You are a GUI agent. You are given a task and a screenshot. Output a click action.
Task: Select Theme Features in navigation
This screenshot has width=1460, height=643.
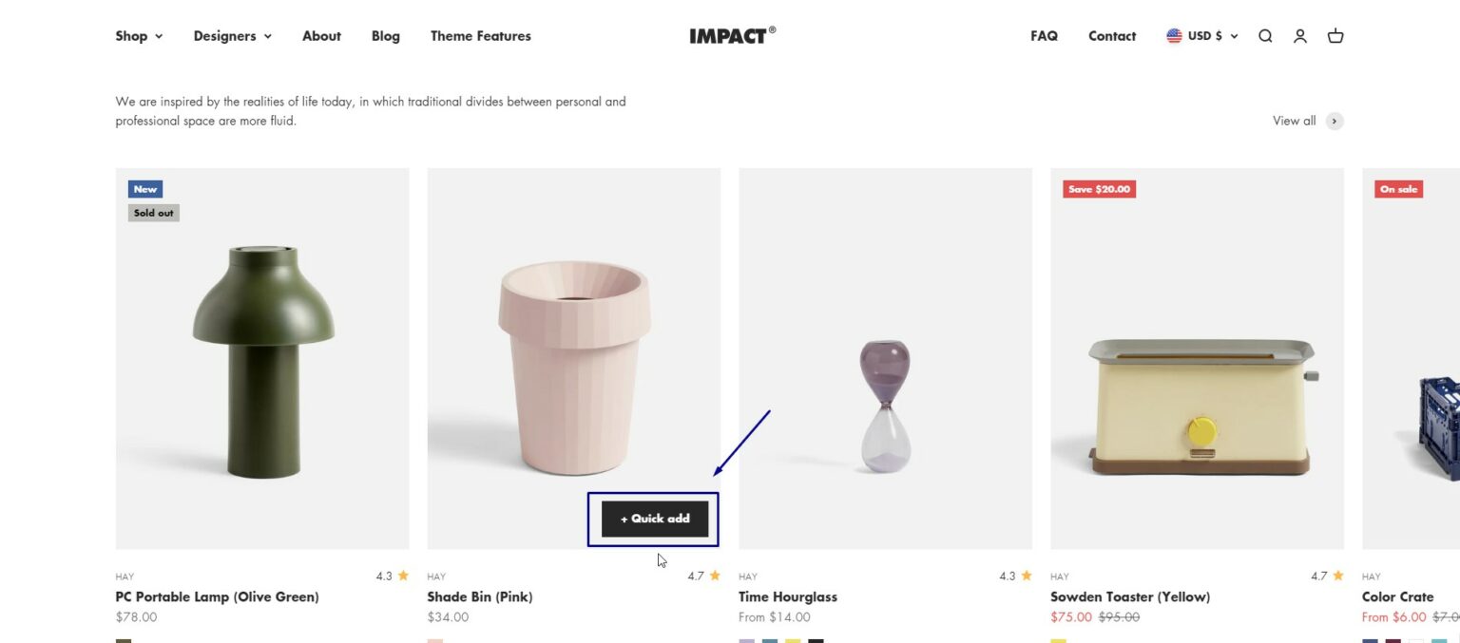pyautogui.click(x=480, y=36)
